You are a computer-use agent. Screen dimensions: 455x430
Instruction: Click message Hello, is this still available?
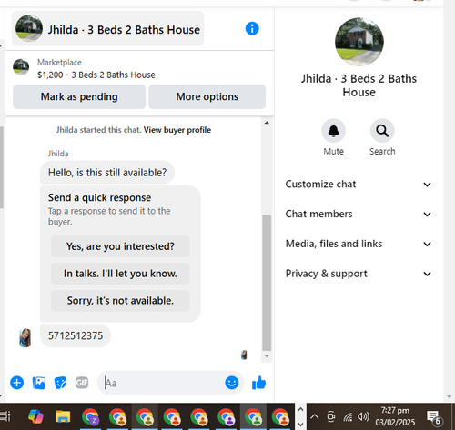pyautogui.click(x=107, y=173)
